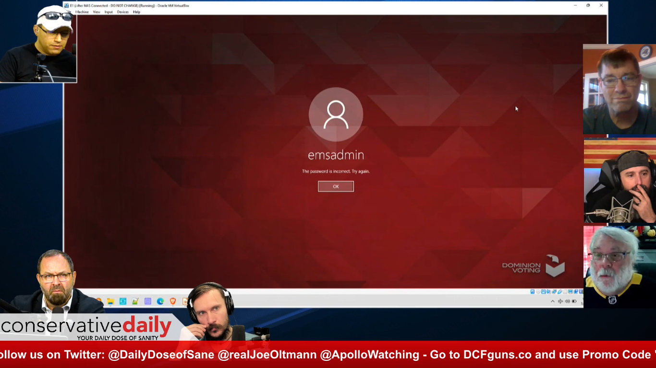Open the Machine menu in VirtualBox
Screen dimensions: 656x368
[x=82, y=12]
